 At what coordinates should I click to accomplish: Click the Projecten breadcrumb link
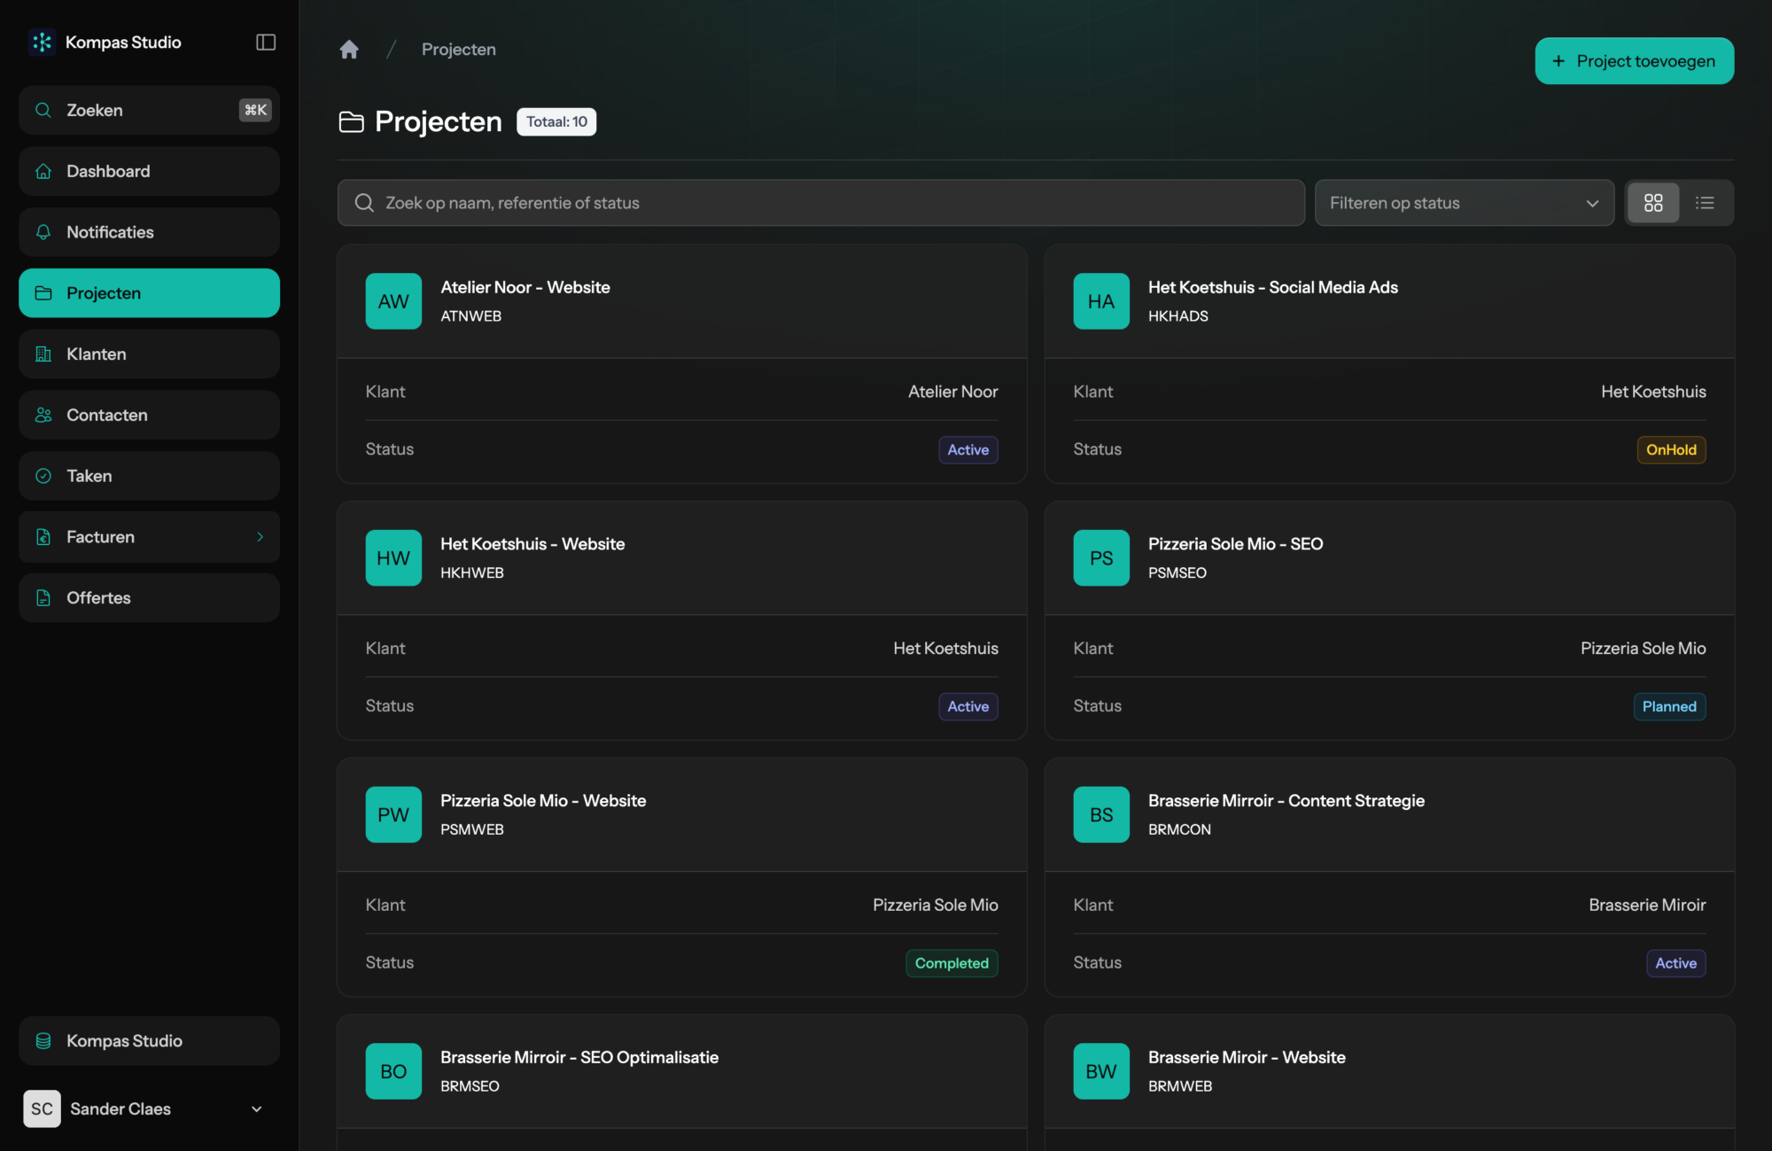click(459, 50)
